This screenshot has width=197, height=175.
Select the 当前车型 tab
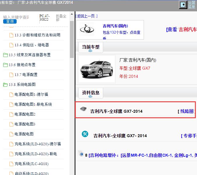pyautogui.click(x=91, y=47)
